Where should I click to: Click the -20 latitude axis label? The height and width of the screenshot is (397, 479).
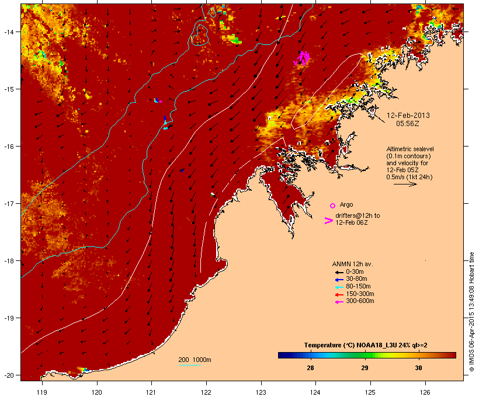(8, 375)
